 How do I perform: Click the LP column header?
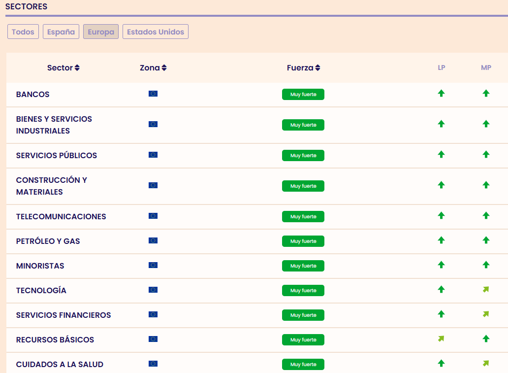442,68
